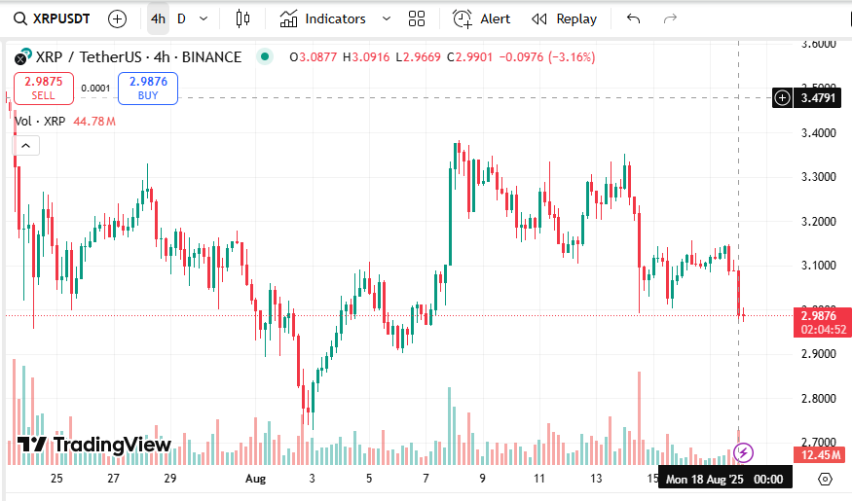The height and width of the screenshot is (501, 852).
Task: Expand the indicators favorites dropdown arrow
Action: pyautogui.click(x=387, y=18)
